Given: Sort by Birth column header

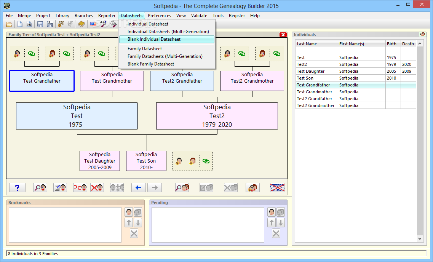Looking at the screenshot, I should point(393,44).
